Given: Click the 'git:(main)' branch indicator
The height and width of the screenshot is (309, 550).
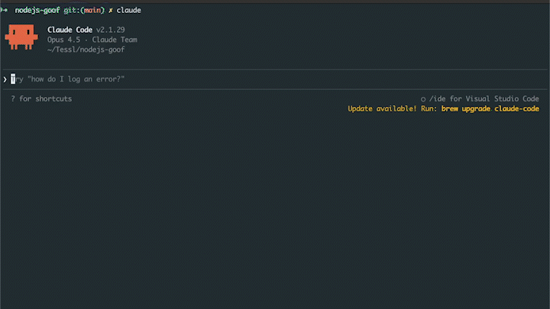Looking at the screenshot, I should pyautogui.click(x=84, y=10).
